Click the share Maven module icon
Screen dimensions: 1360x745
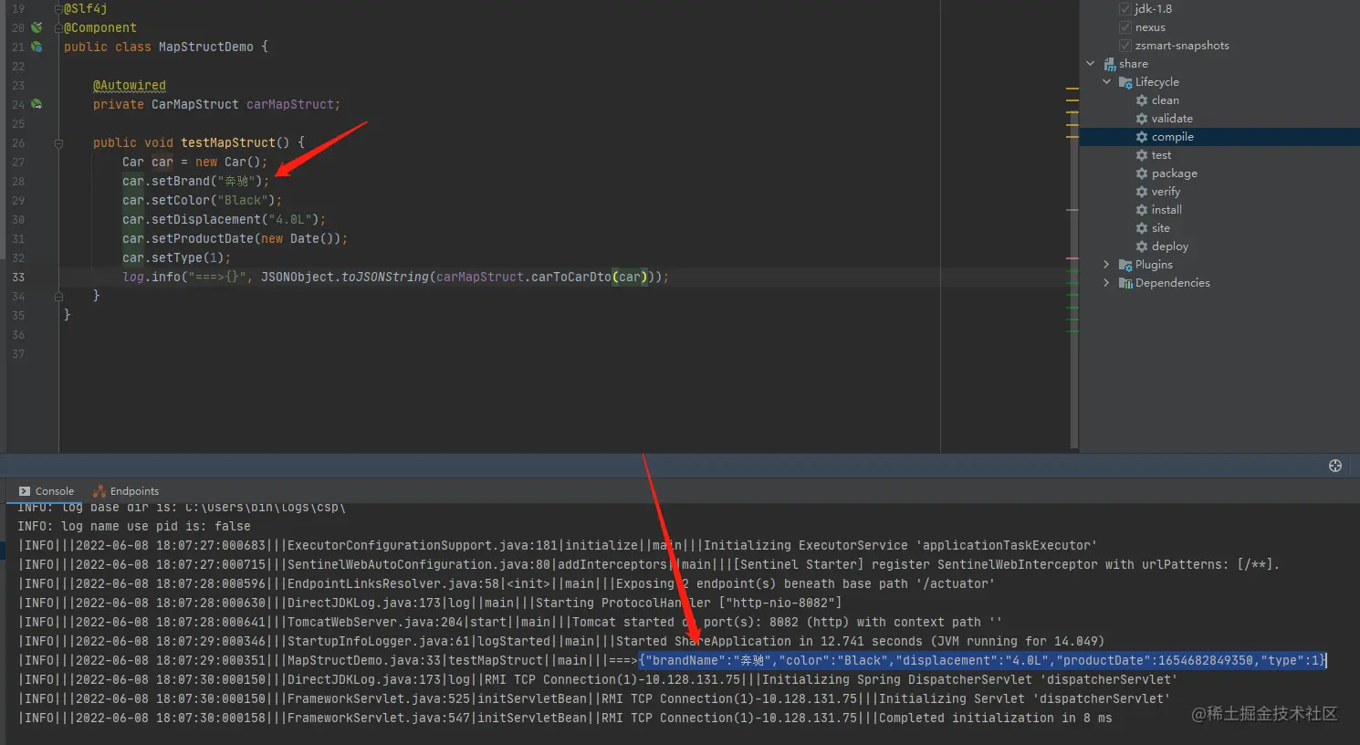click(x=1110, y=64)
